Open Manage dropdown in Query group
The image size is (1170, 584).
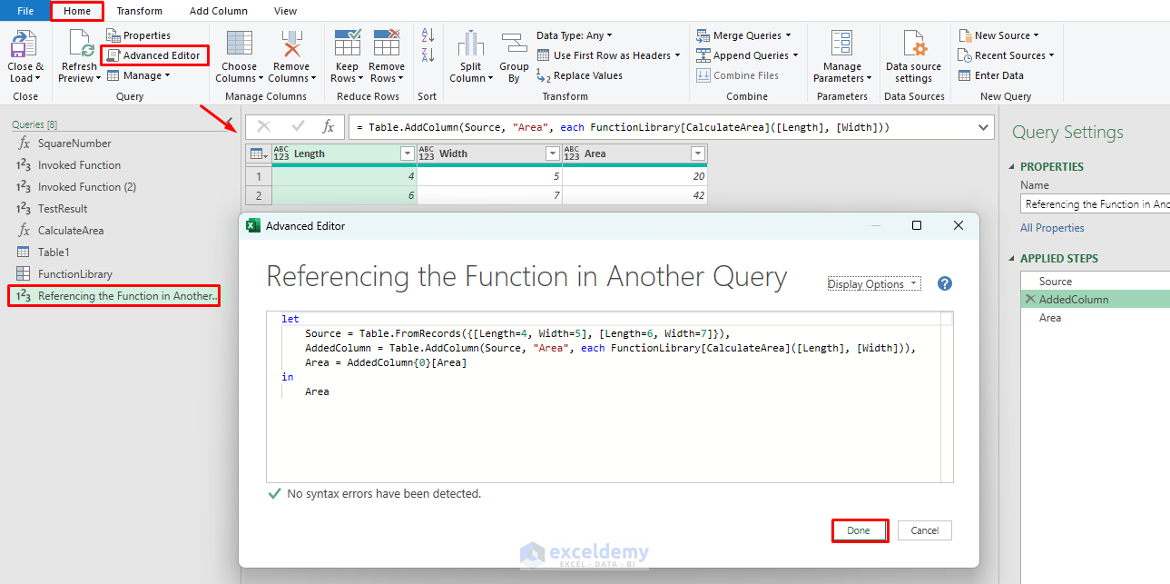click(140, 75)
